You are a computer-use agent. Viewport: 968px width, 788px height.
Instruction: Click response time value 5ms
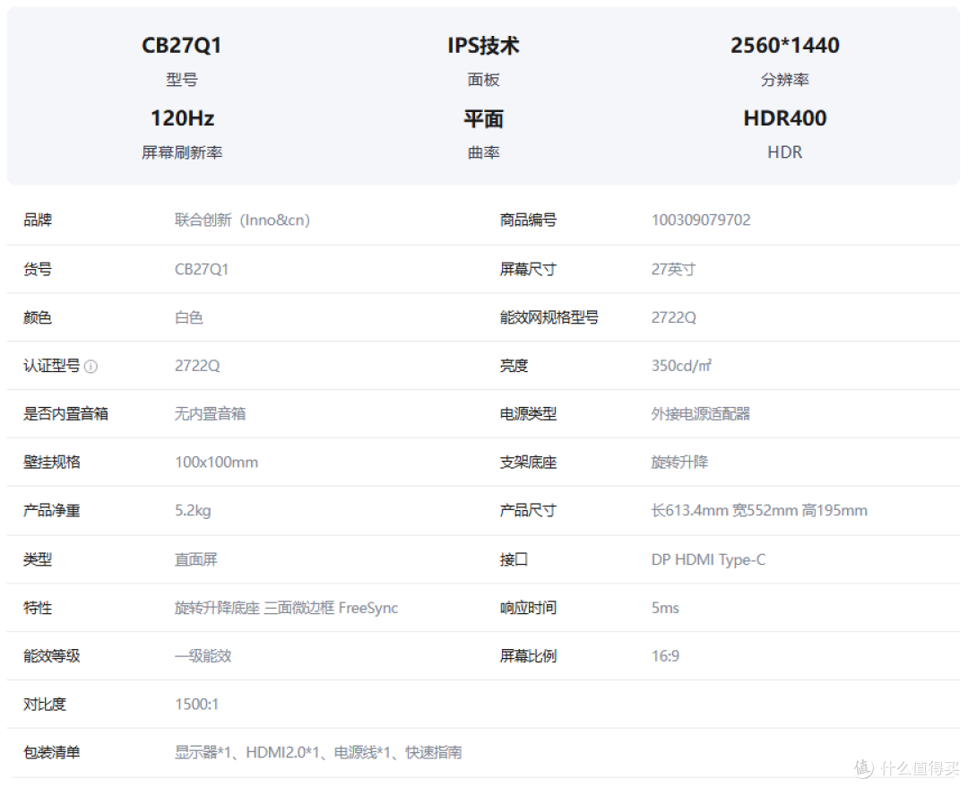[x=665, y=608]
